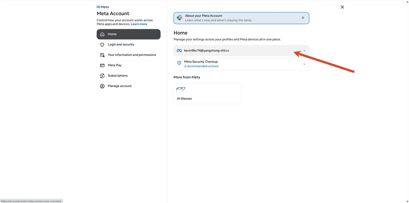Select Meta Pay menu item
Viewport: 409px width, 203px height.
tap(129, 65)
